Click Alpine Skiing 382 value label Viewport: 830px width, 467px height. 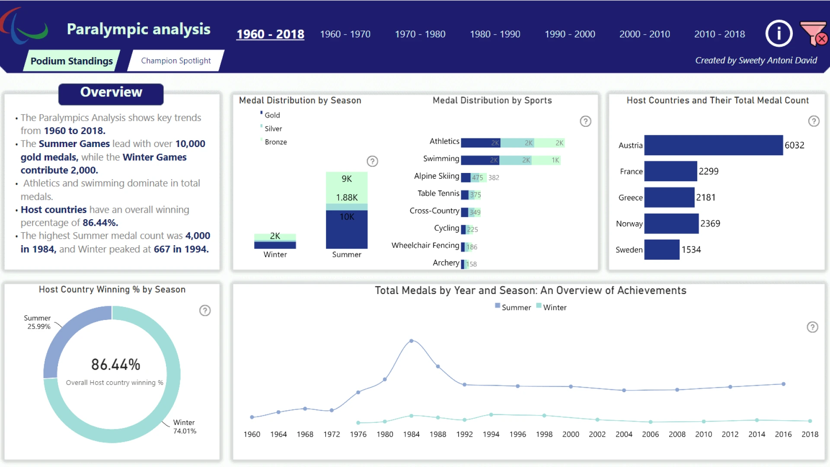tap(494, 177)
